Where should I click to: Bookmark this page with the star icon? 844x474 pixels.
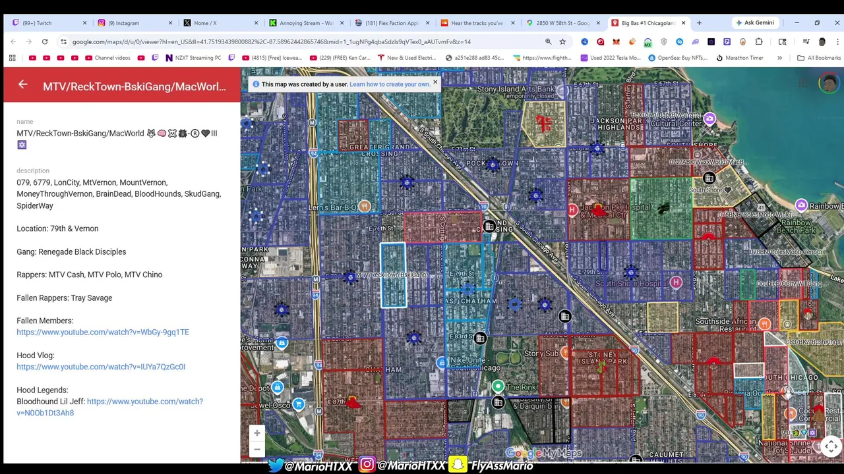[x=562, y=41]
